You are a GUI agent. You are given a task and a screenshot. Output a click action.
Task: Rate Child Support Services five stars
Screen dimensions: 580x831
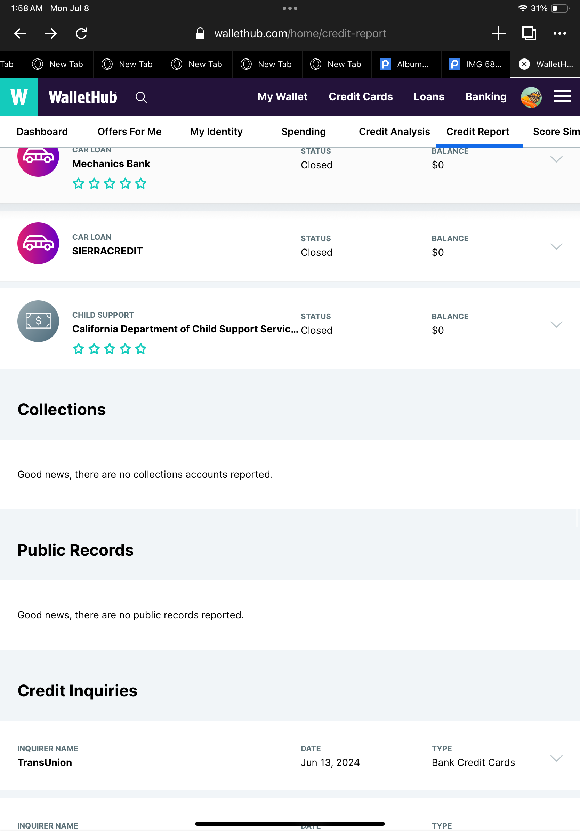point(141,349)
